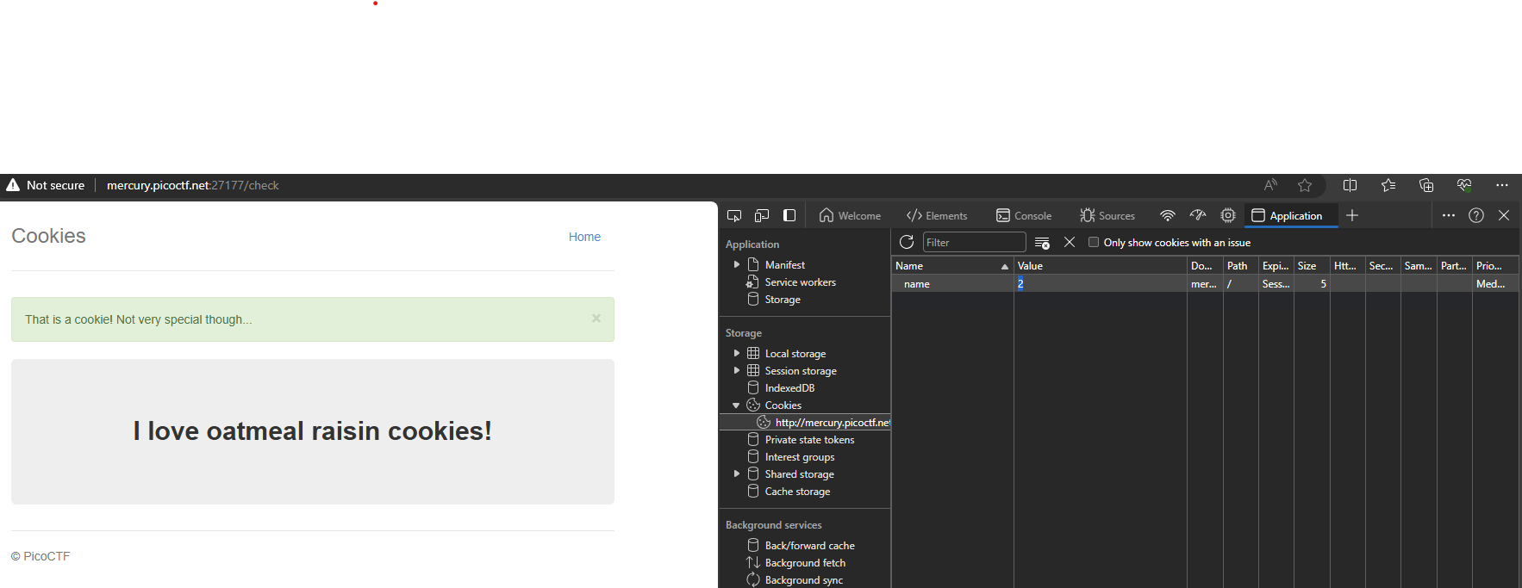Image resolution: width=1522 pixels, height=588 pixels.
Task: Click the address bar URL
Action: [x=192, y=185]
